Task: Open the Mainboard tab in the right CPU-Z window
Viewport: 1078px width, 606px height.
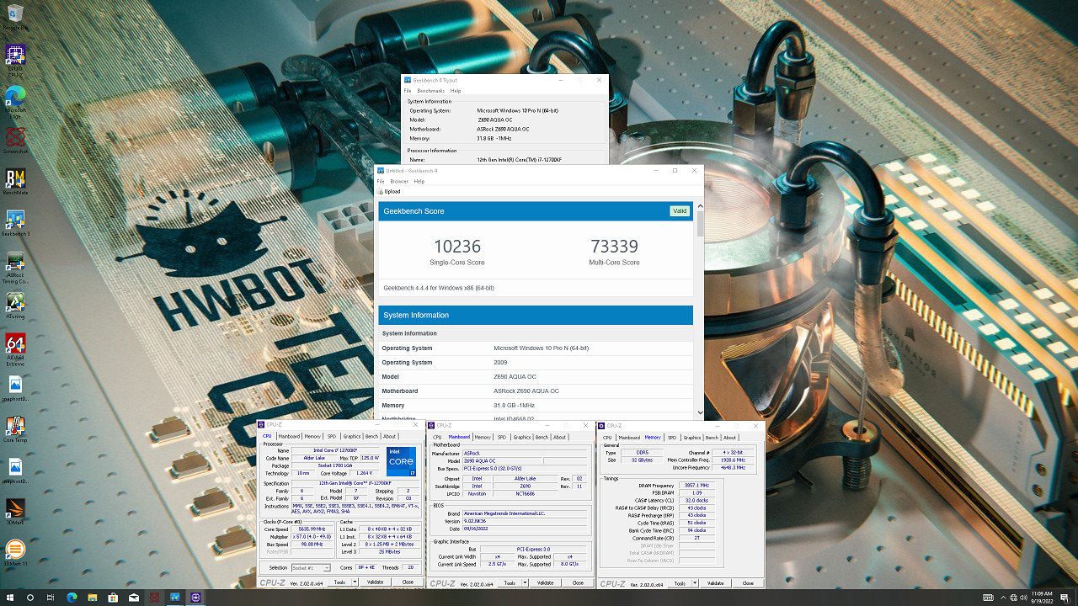Action: [630, 438]
